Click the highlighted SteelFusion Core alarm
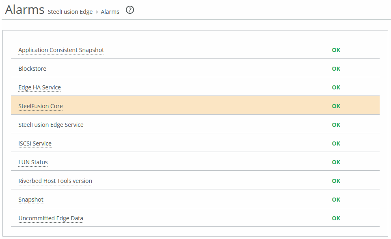Screen dimensions: 391x239 (x=41, y=106)
